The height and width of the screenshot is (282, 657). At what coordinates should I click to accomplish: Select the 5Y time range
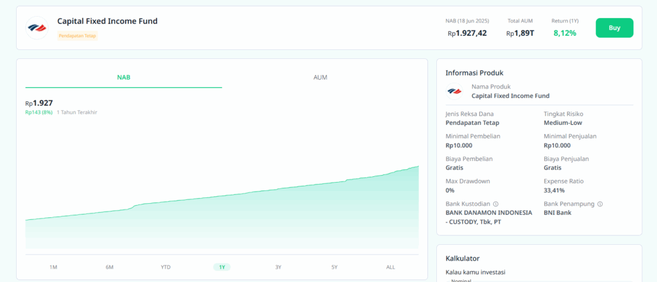pos(334,267)
